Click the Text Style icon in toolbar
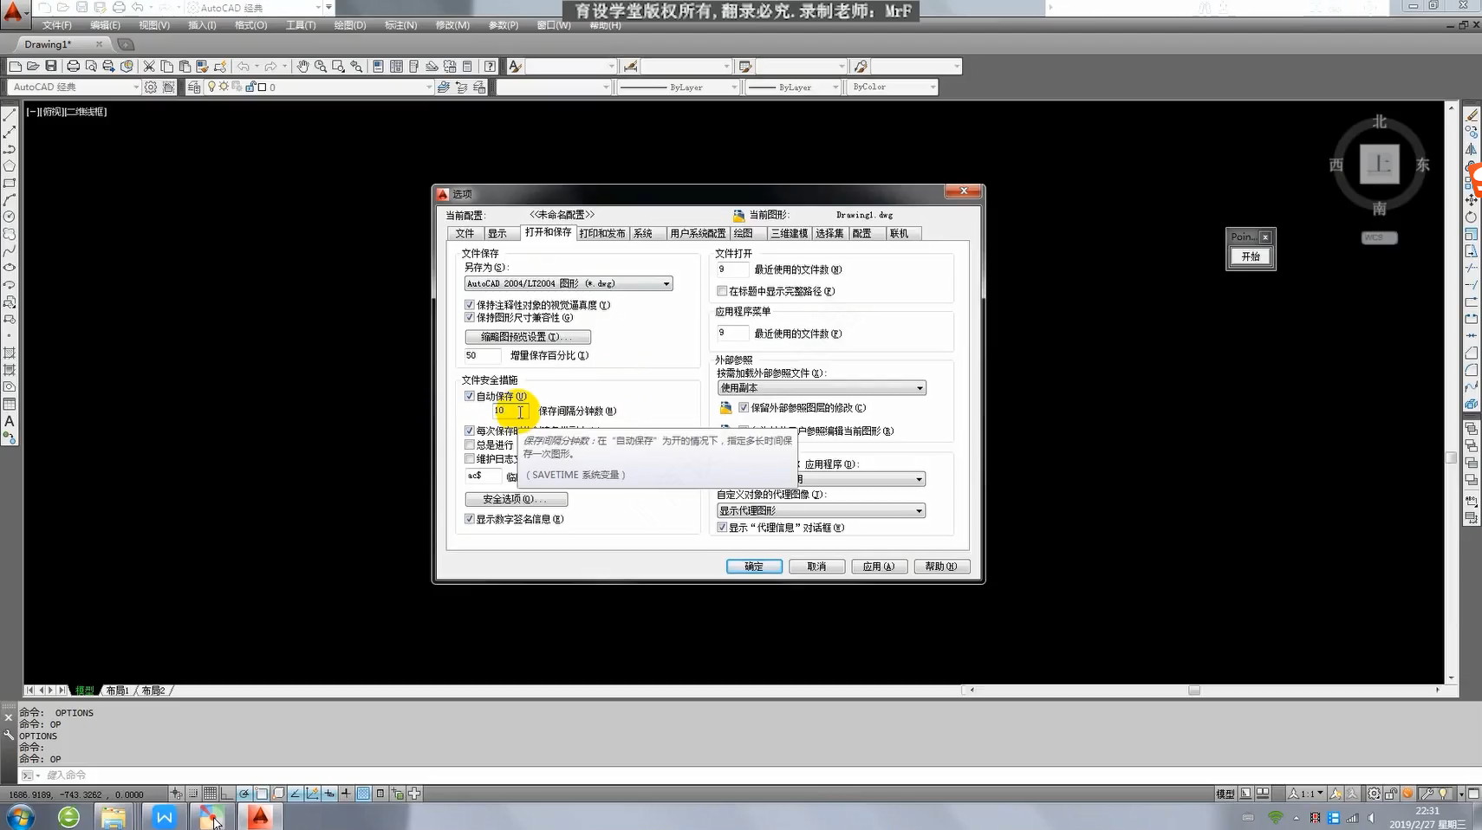1482x830 pixels. pos(515,66)
